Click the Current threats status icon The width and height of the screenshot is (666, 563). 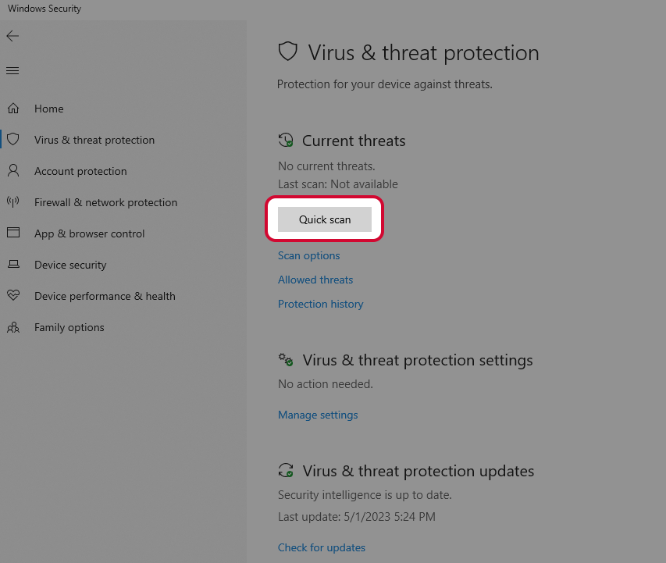(286, 140)
